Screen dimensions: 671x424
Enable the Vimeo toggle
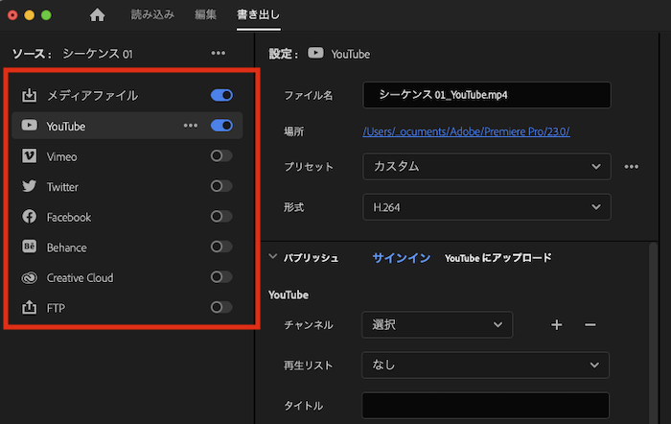[x=221, y=156]
